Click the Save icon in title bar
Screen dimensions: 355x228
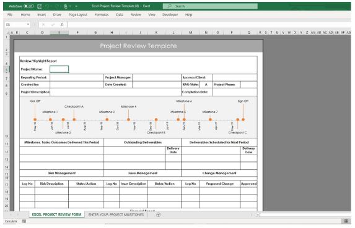point(40,6)
